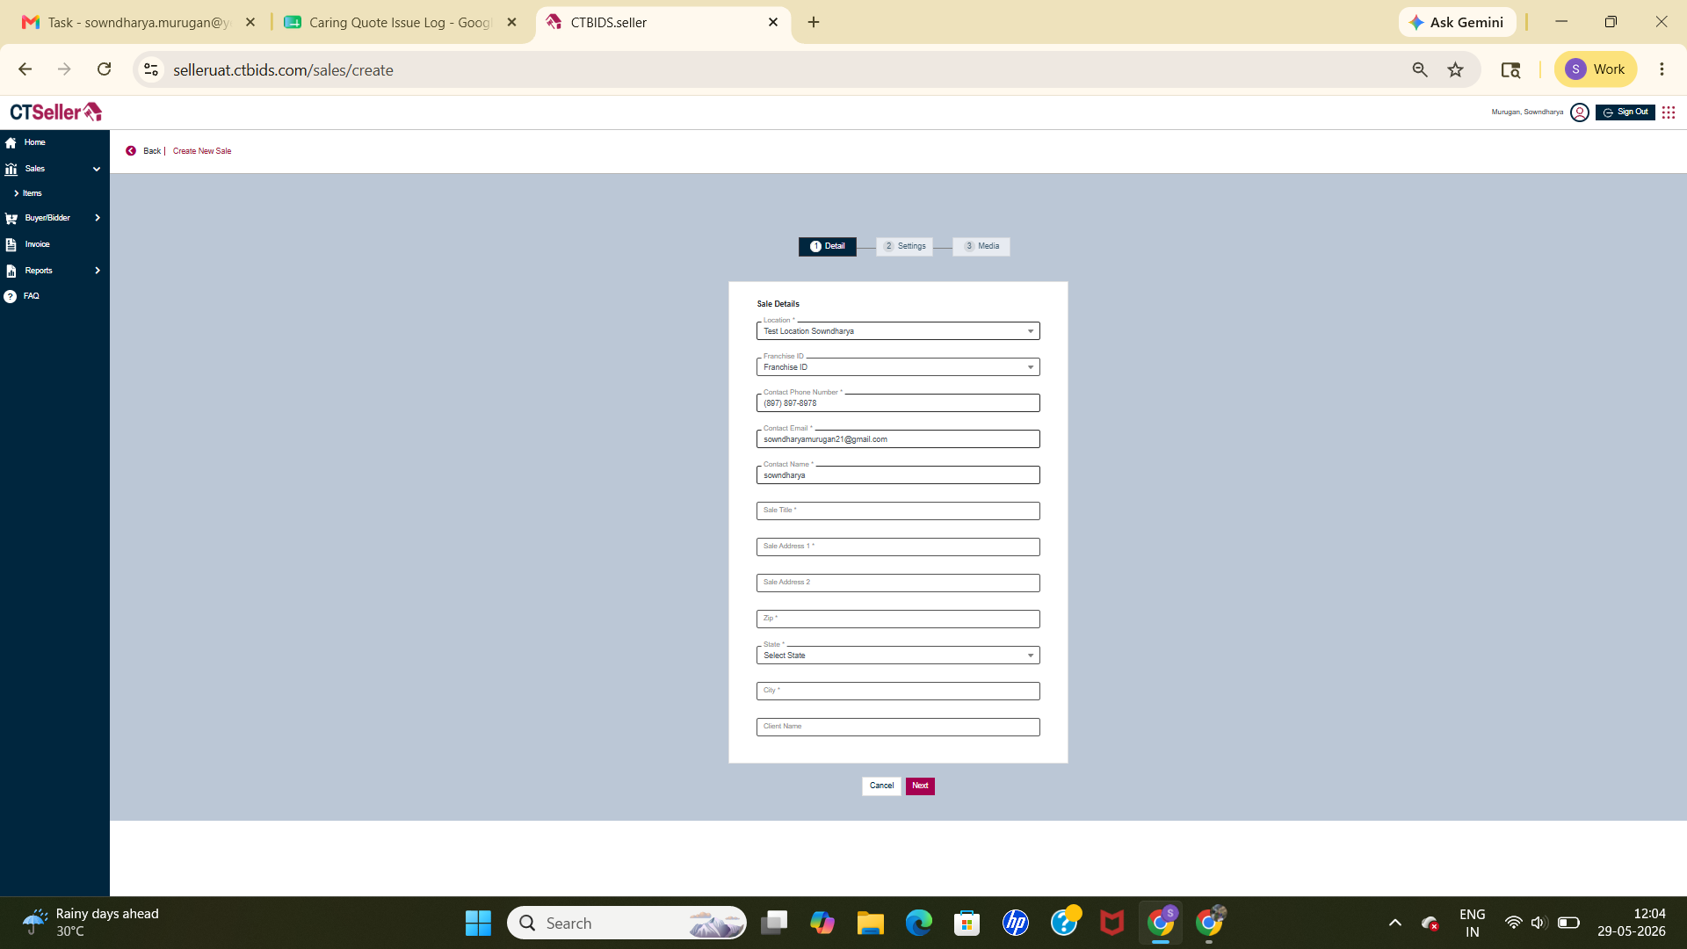Click the Sale Title input field
This screenshot has width=1687, height=949.
point(898,511)
